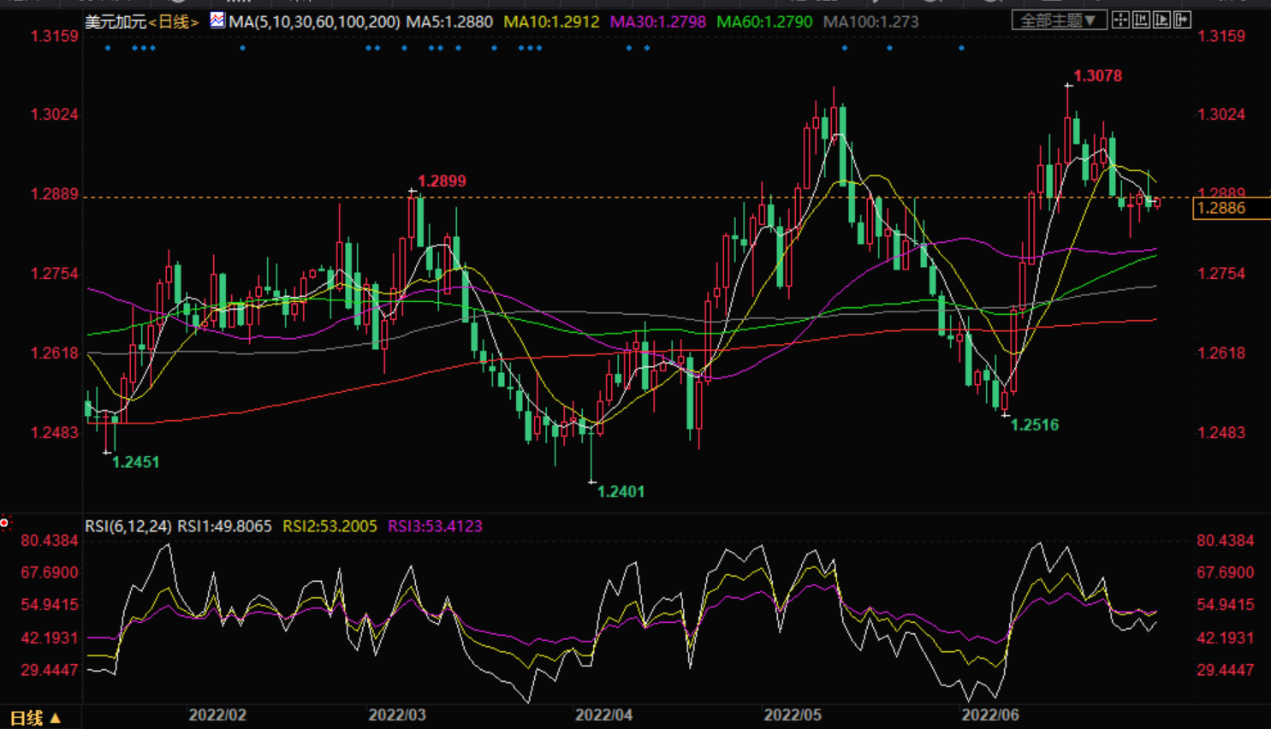Click the rightmost exit-arrow icon in chart toolbar

1182,20
